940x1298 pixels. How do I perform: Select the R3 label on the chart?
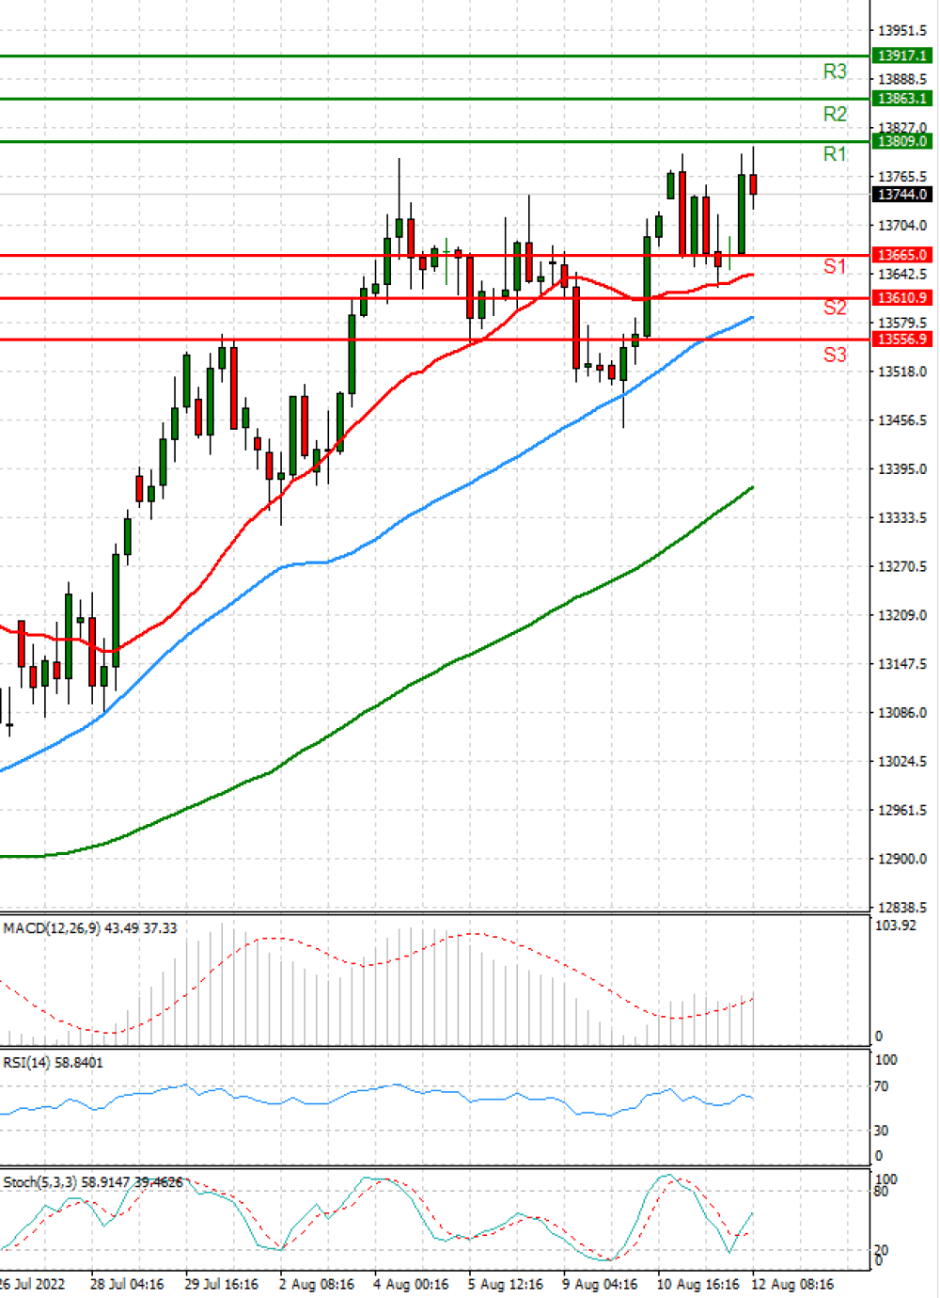pyautogui.click(x=835, y=71)
